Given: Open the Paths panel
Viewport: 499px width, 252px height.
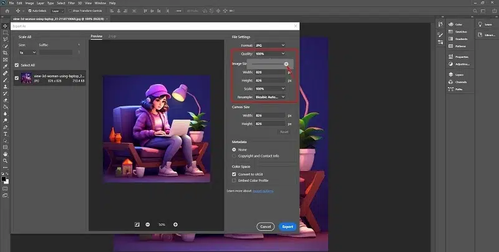Looking at the screenshot, I should pos(455,89).
